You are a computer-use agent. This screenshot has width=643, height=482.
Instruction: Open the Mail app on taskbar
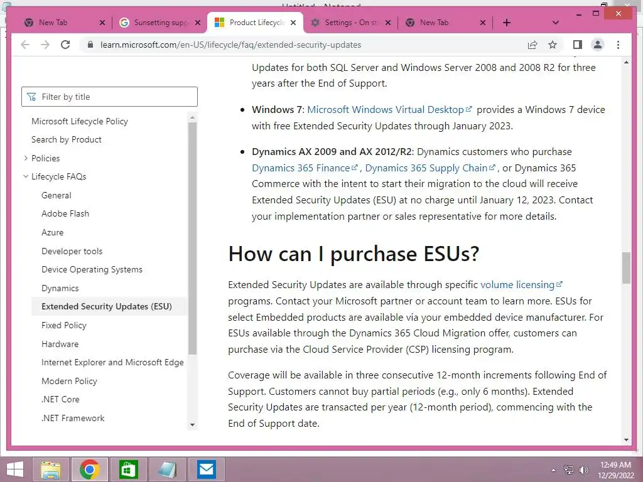click(x=206, y=469)
